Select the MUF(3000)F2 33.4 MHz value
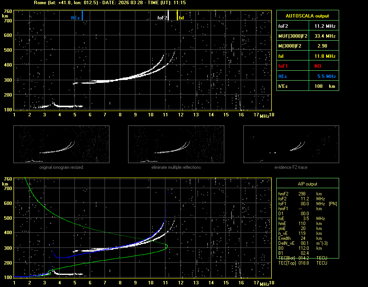 (x=325, y=36)
